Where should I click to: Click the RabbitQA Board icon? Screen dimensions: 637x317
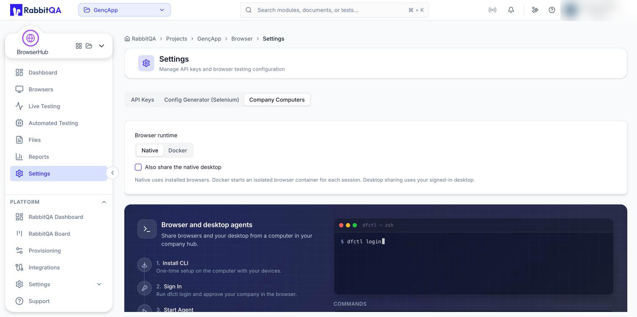(x=19, y=234)
